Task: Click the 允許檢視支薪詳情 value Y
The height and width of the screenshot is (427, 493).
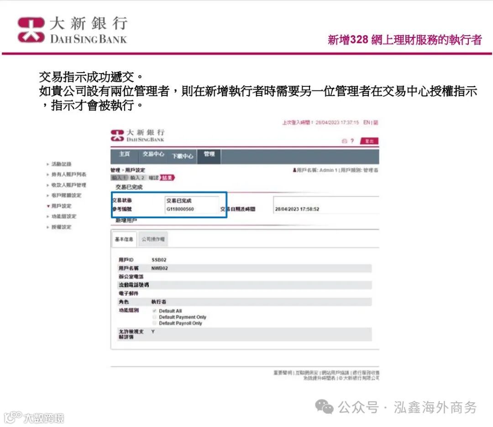Action: (153, 332)
